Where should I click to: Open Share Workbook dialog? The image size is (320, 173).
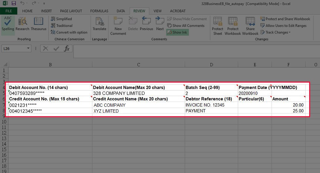click(x=250, y=25)
